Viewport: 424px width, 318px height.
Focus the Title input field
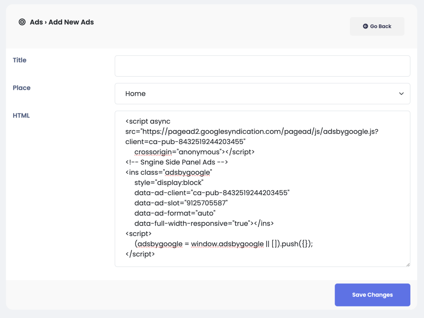pos(262,66)
